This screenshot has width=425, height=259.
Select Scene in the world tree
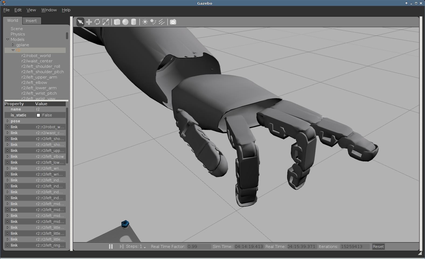[17, 29]
